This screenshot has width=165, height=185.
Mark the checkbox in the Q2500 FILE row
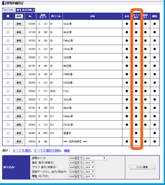tap(8, 91)
